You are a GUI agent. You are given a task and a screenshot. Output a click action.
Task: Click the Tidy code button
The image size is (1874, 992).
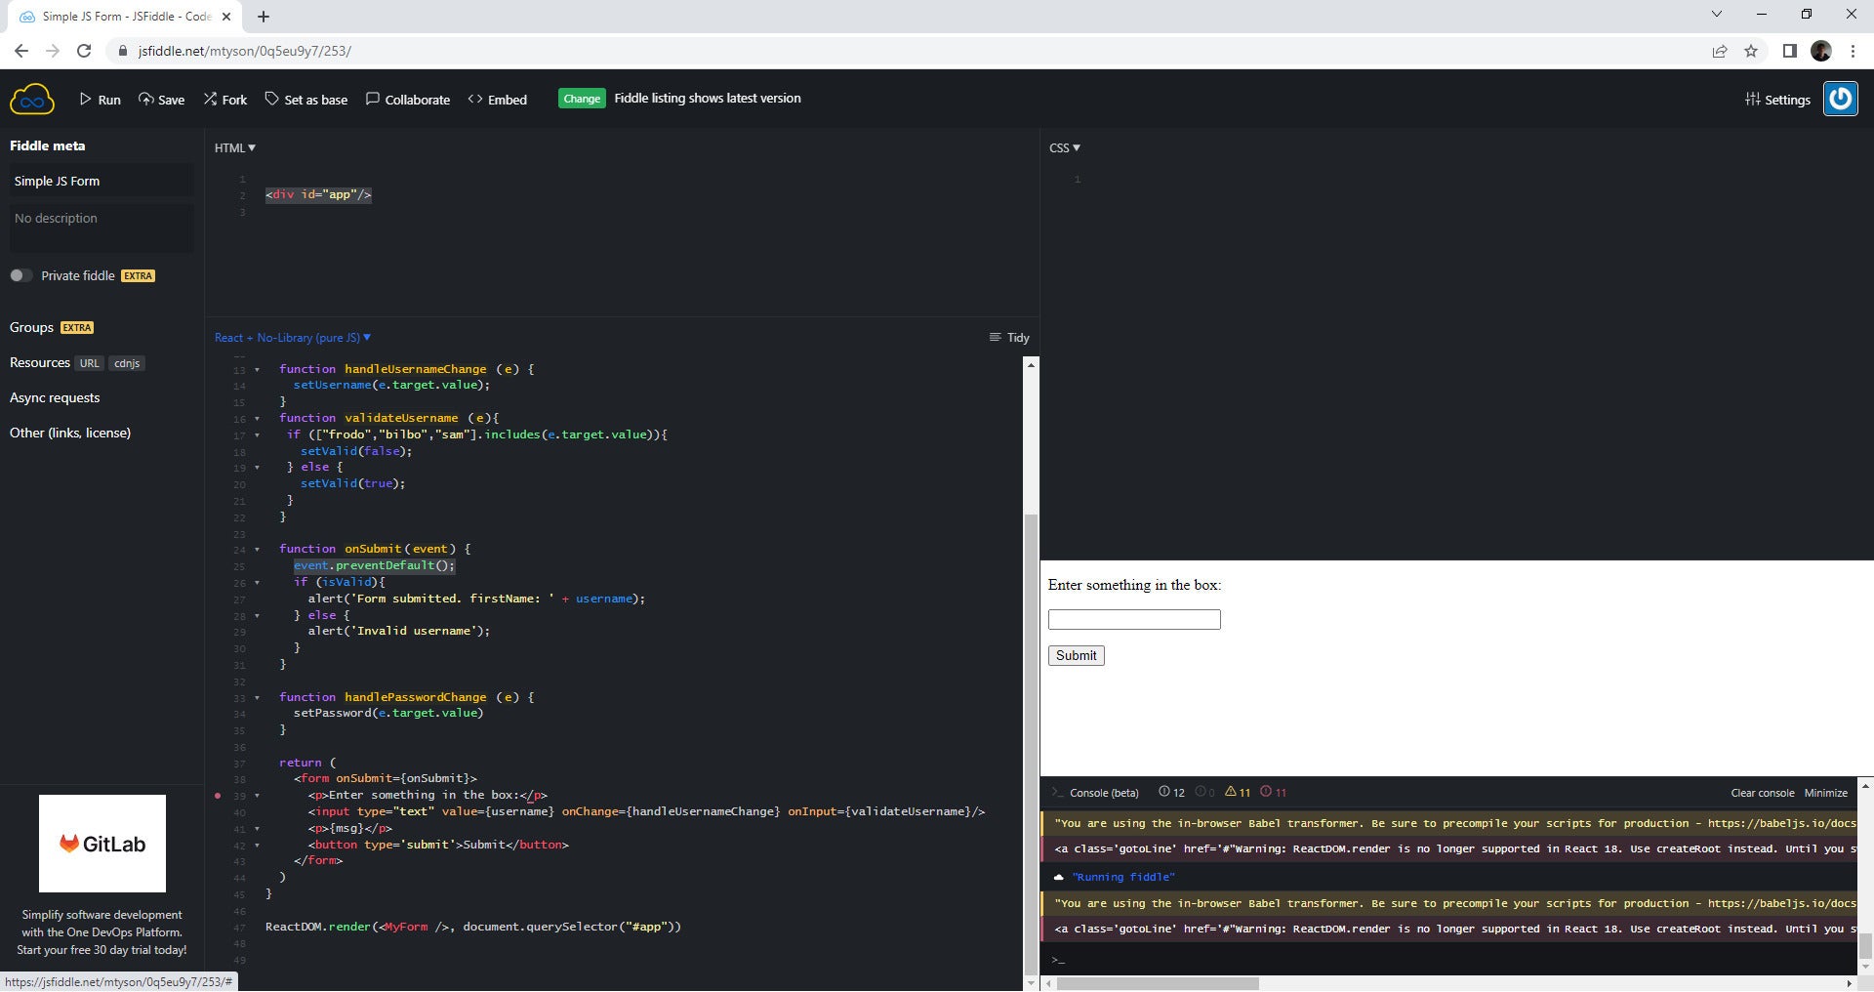pyautogui.click(x=1009, y=338)
